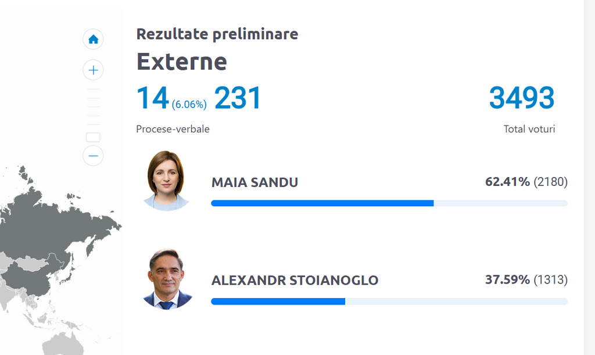Click the 3493 total votes figure
Image resolution: width=595 pixels, height=355 pixels.
tap(522, 98)
